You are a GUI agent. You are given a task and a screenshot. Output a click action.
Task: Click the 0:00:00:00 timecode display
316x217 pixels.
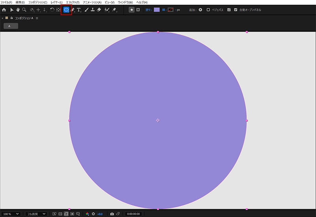point(134,214)
